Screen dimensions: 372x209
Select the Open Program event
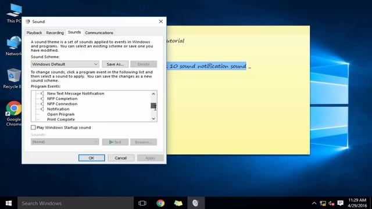click(x=60, y=114)
